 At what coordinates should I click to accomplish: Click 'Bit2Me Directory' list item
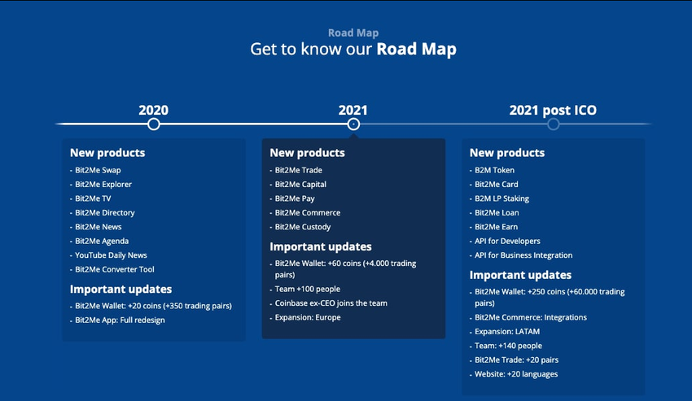[105, 212]
